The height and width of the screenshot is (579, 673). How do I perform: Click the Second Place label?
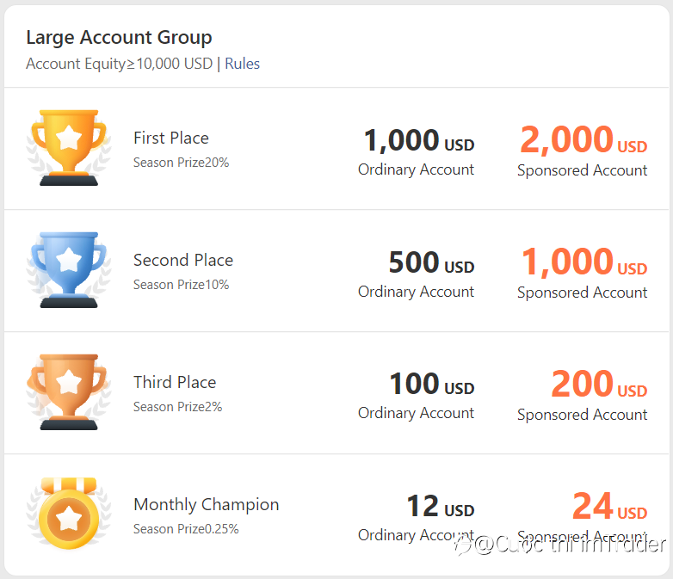[x=183, y=260]
